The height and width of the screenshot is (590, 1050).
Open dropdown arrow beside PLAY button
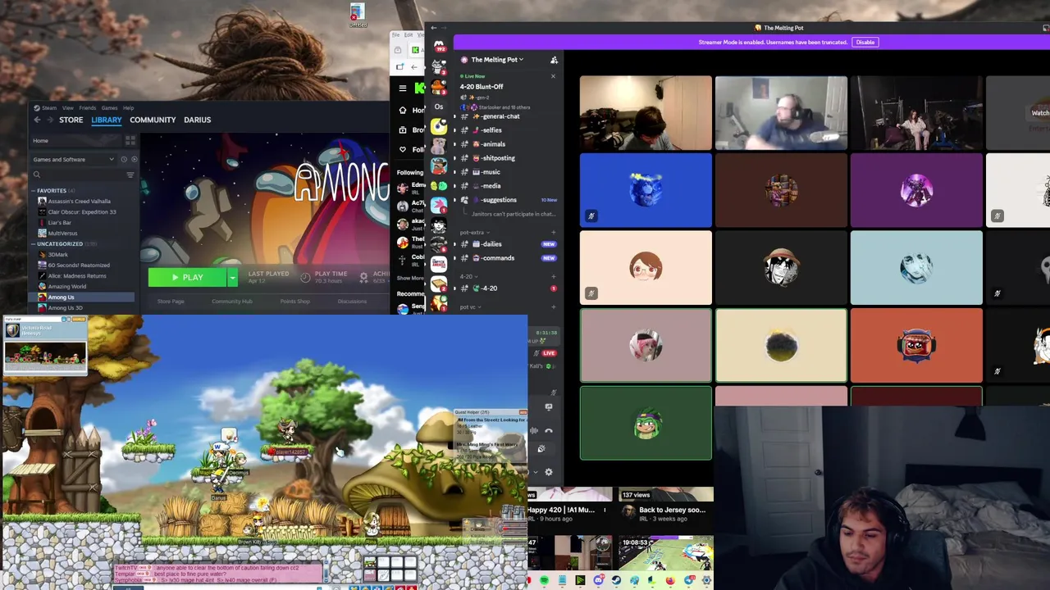click(232, 278)
